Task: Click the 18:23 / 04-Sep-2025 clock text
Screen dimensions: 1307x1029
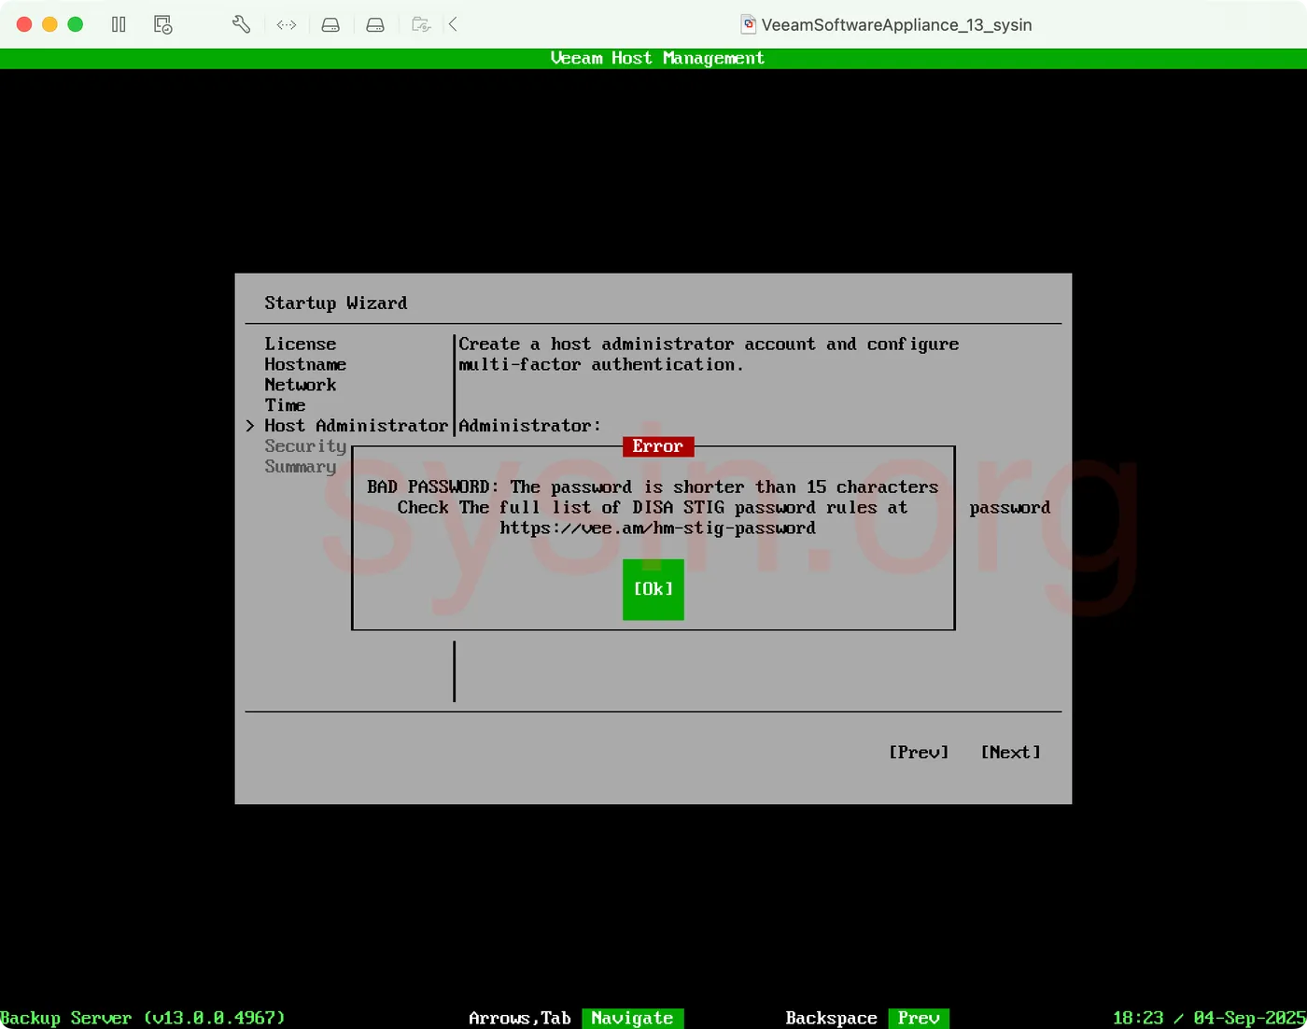Action: pos(1209,1018)
